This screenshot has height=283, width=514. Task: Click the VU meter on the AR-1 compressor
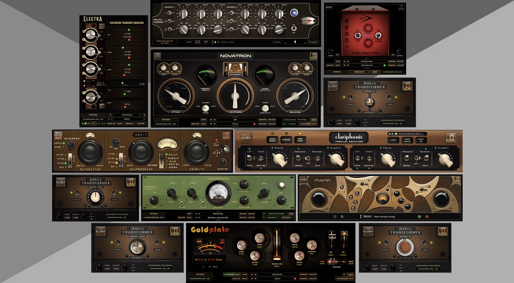tap(219, 193)
